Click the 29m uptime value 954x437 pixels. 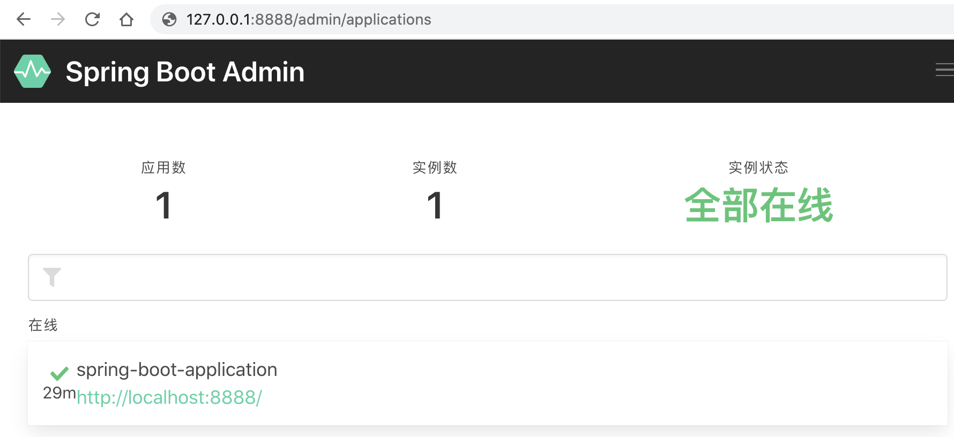pyautogui.click(x=59, y=393)
